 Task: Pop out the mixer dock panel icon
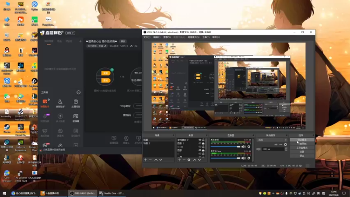(x=253, y=135)
